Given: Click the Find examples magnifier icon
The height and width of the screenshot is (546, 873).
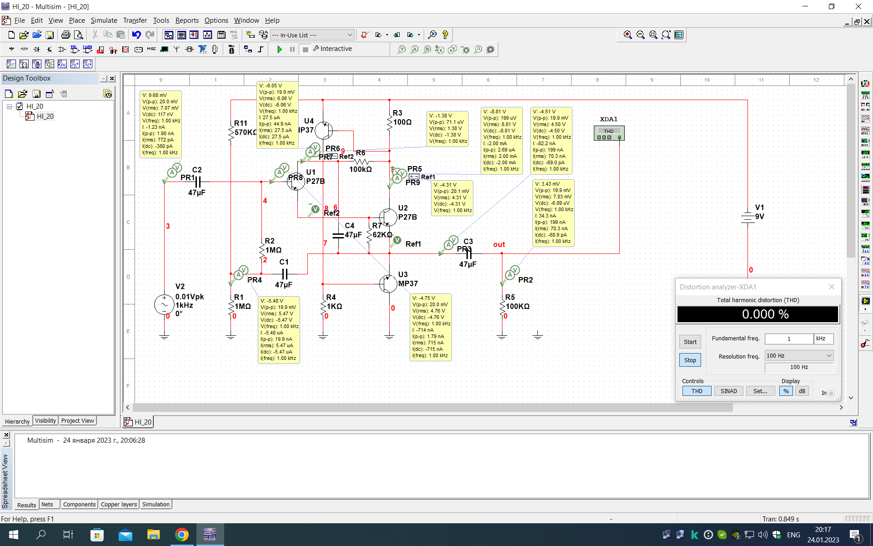Looking at the screenshot, I should 432,35.
